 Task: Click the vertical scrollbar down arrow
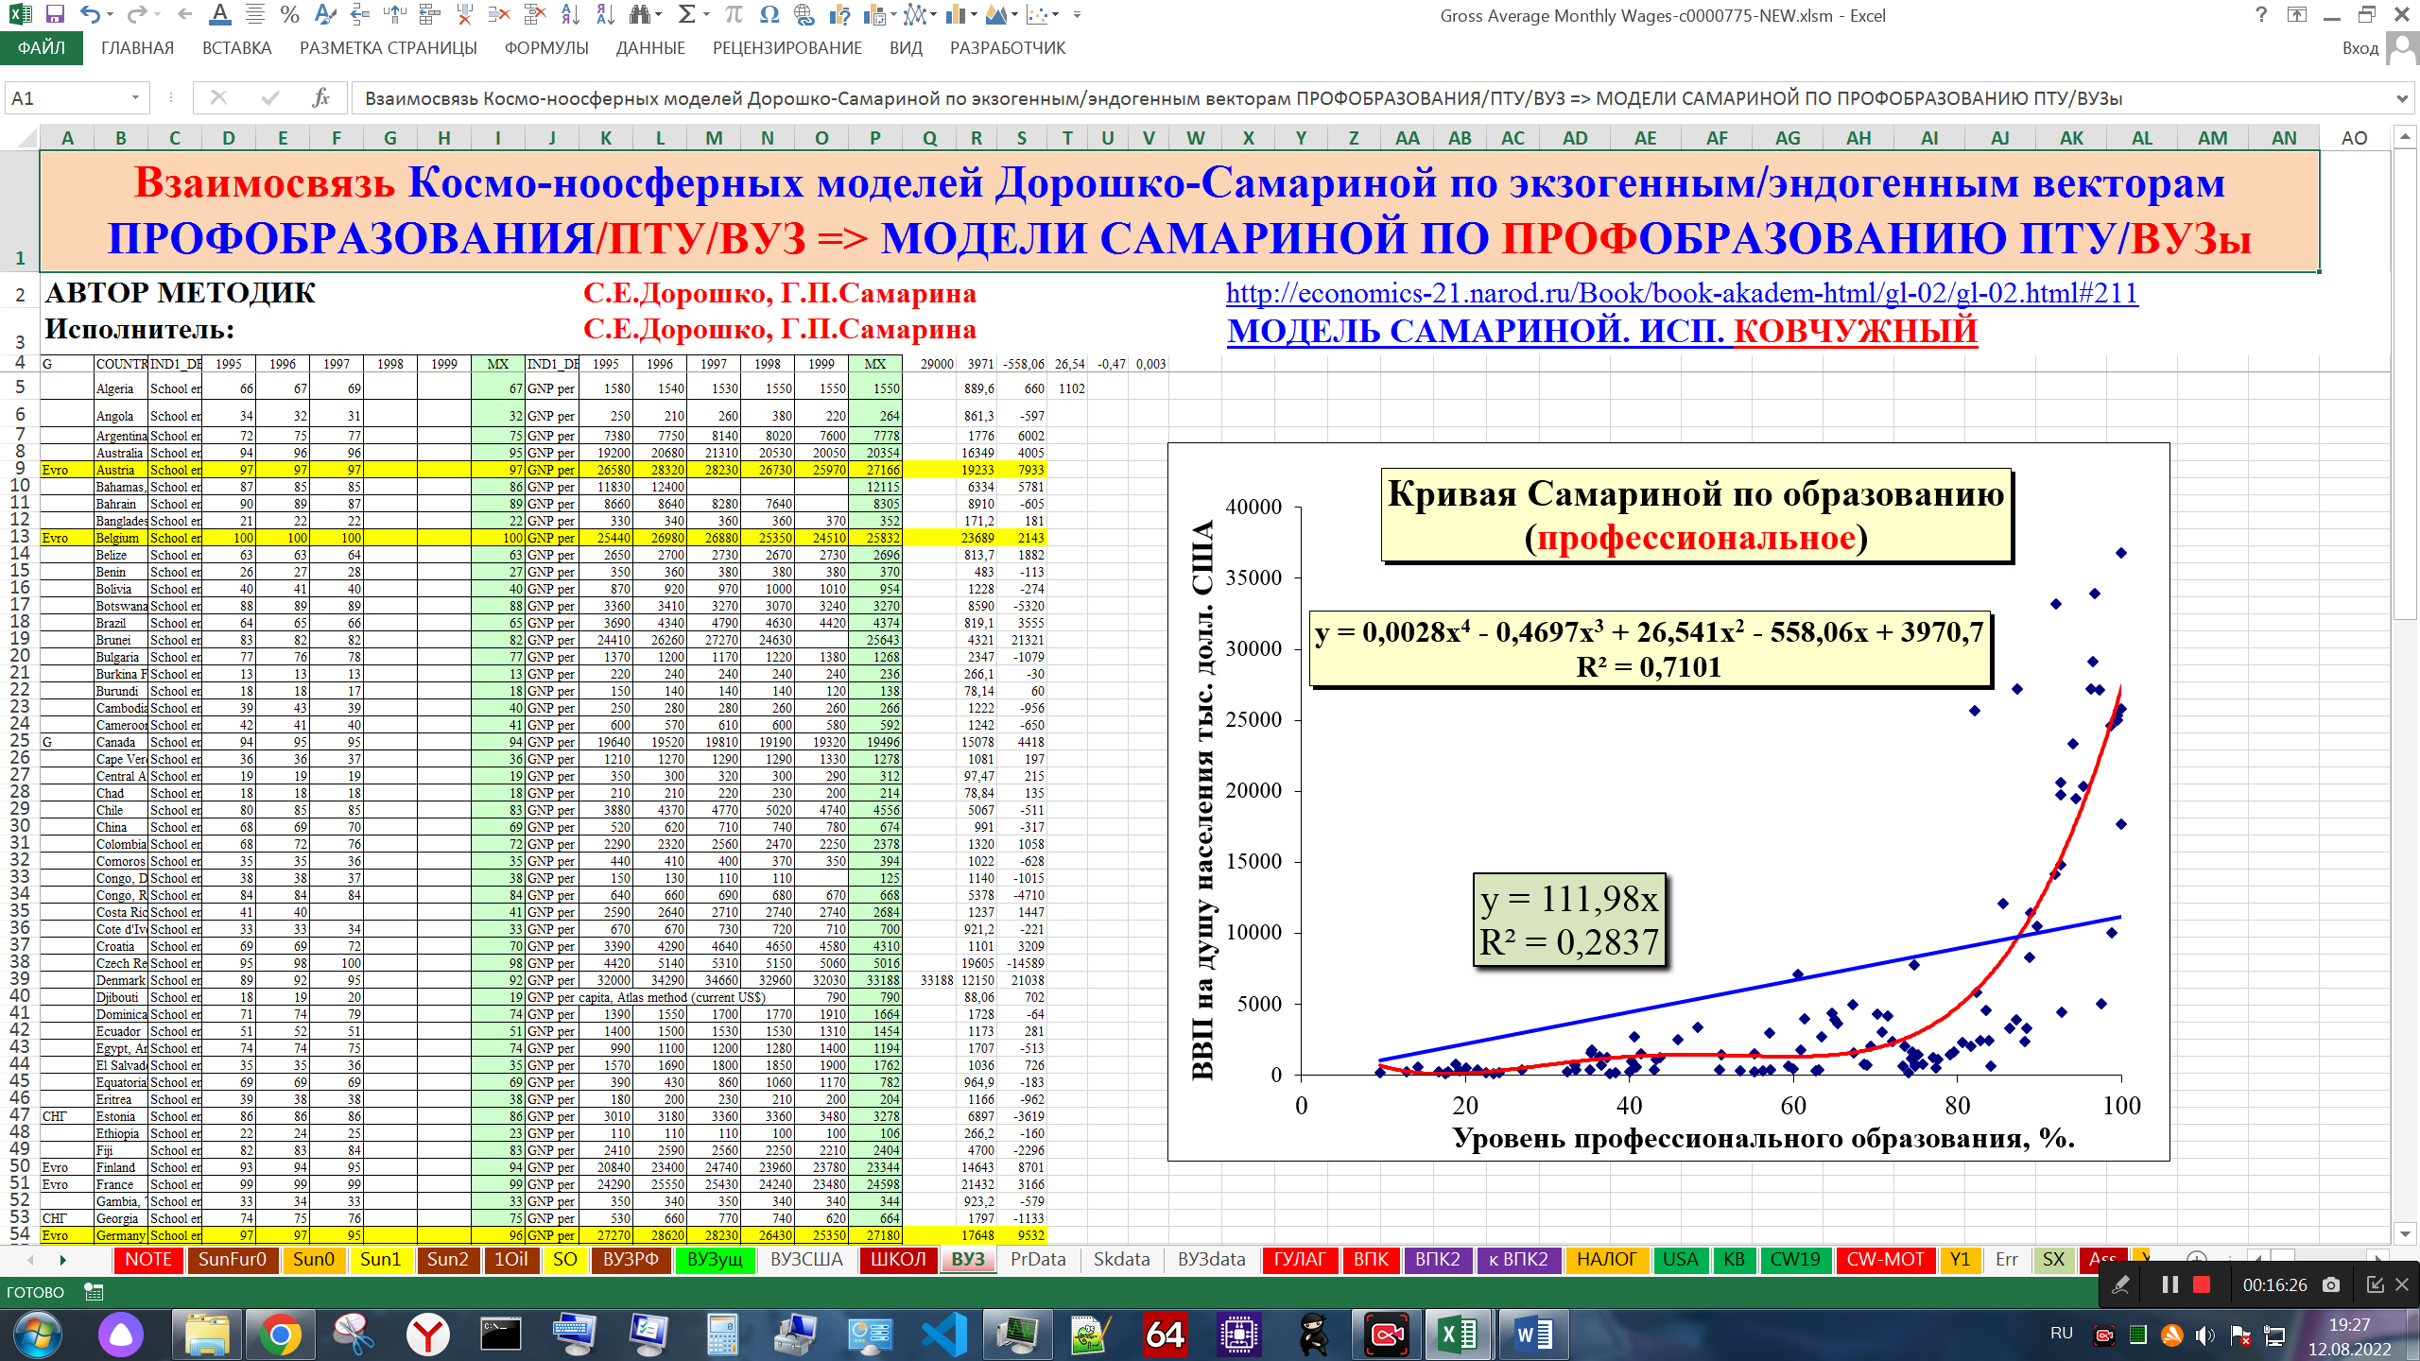click(x=2406, y=1233)
